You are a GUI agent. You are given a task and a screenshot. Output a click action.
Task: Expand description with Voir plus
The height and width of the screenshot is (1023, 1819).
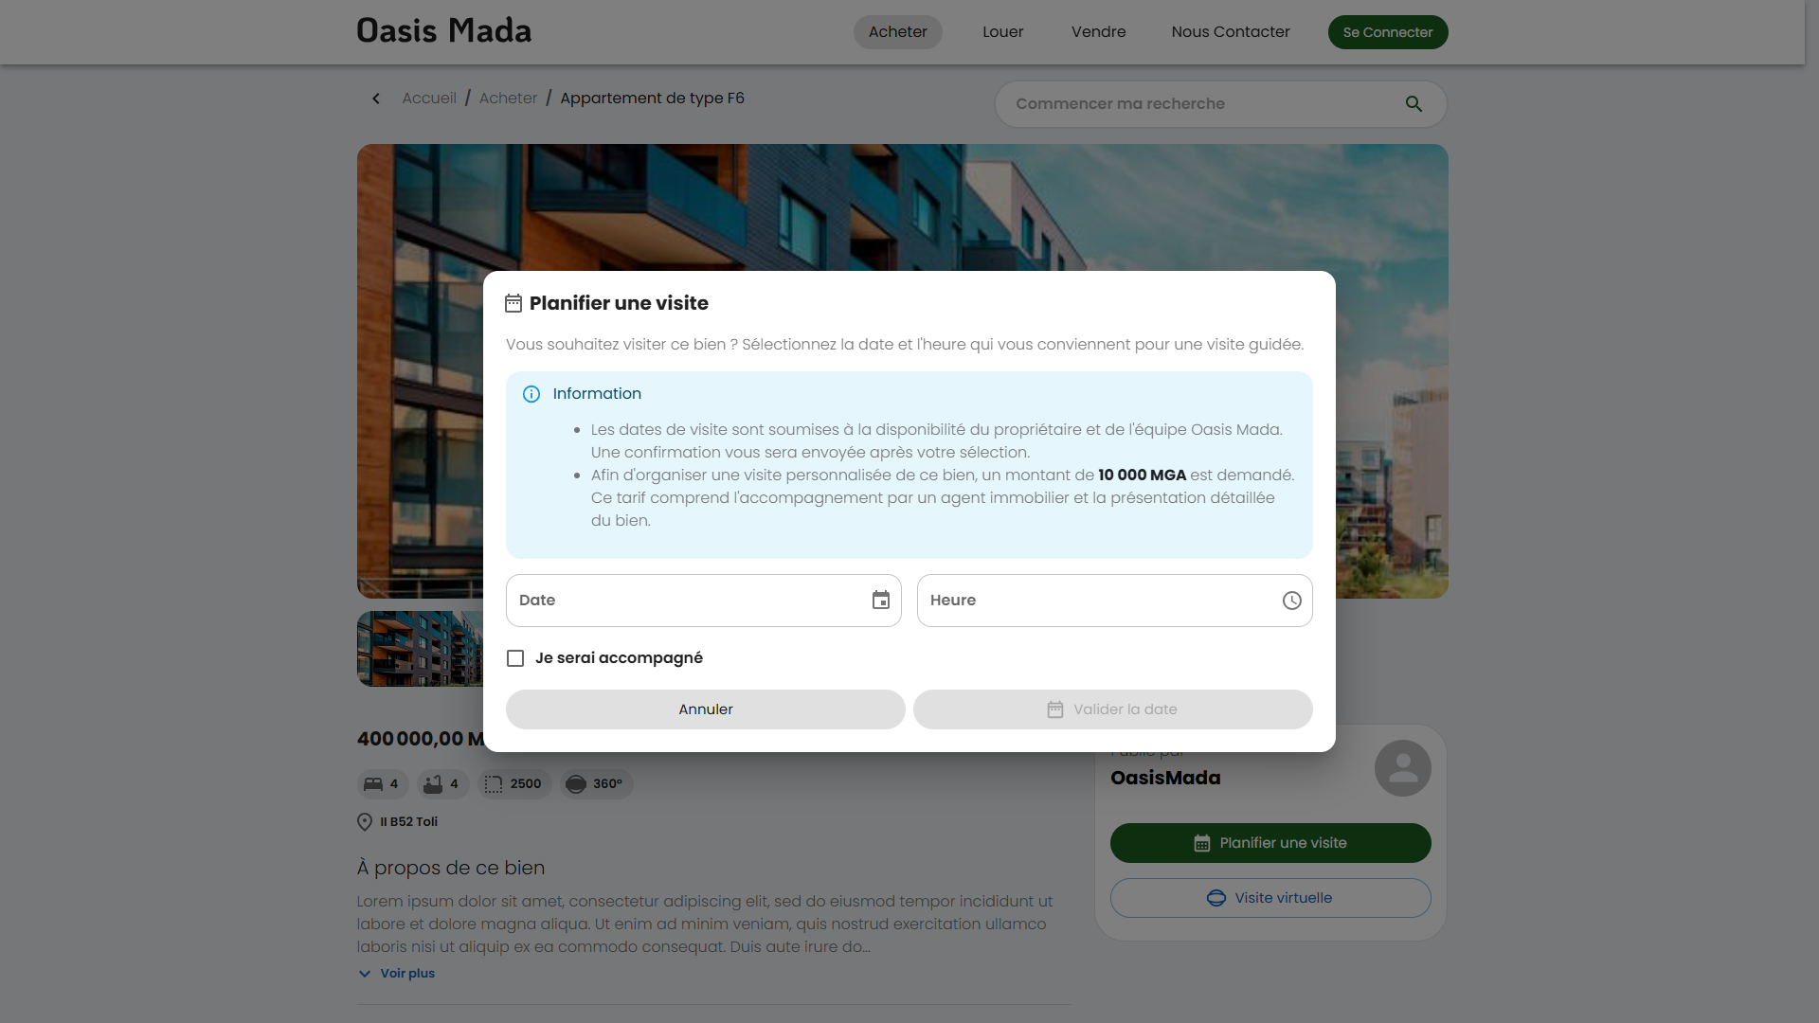(x=397, y=974)
